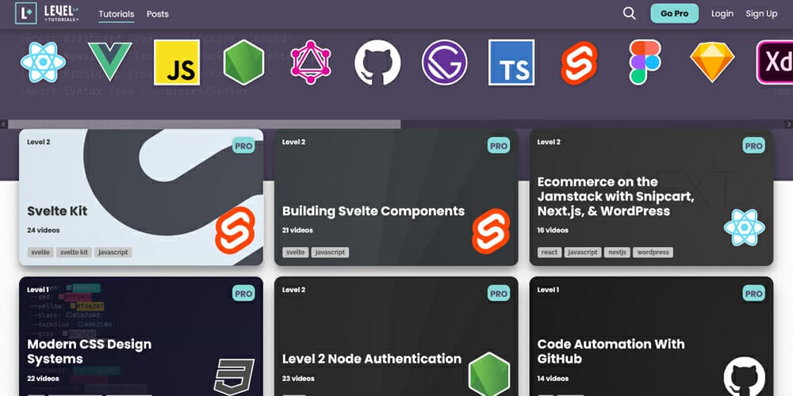The width and height of the screenshot is (793, 396).
Task: Pick the green Node.js hexagon in the carousel
Action: (243, 63)
